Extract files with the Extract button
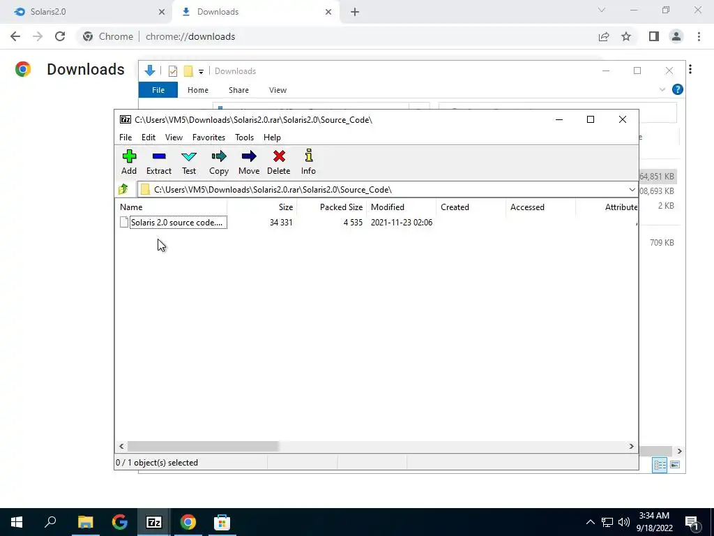Image resolution: width=714 pixels, height=536 pixels. (159, 162)
